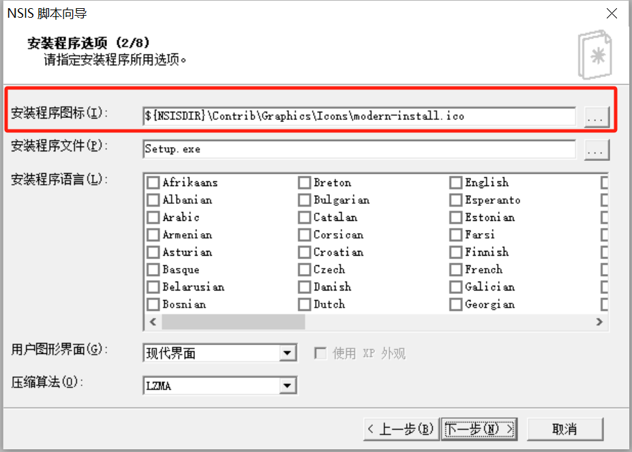Tick the Esperanto language checkbox
632x452 pixels.
(455, 200)
